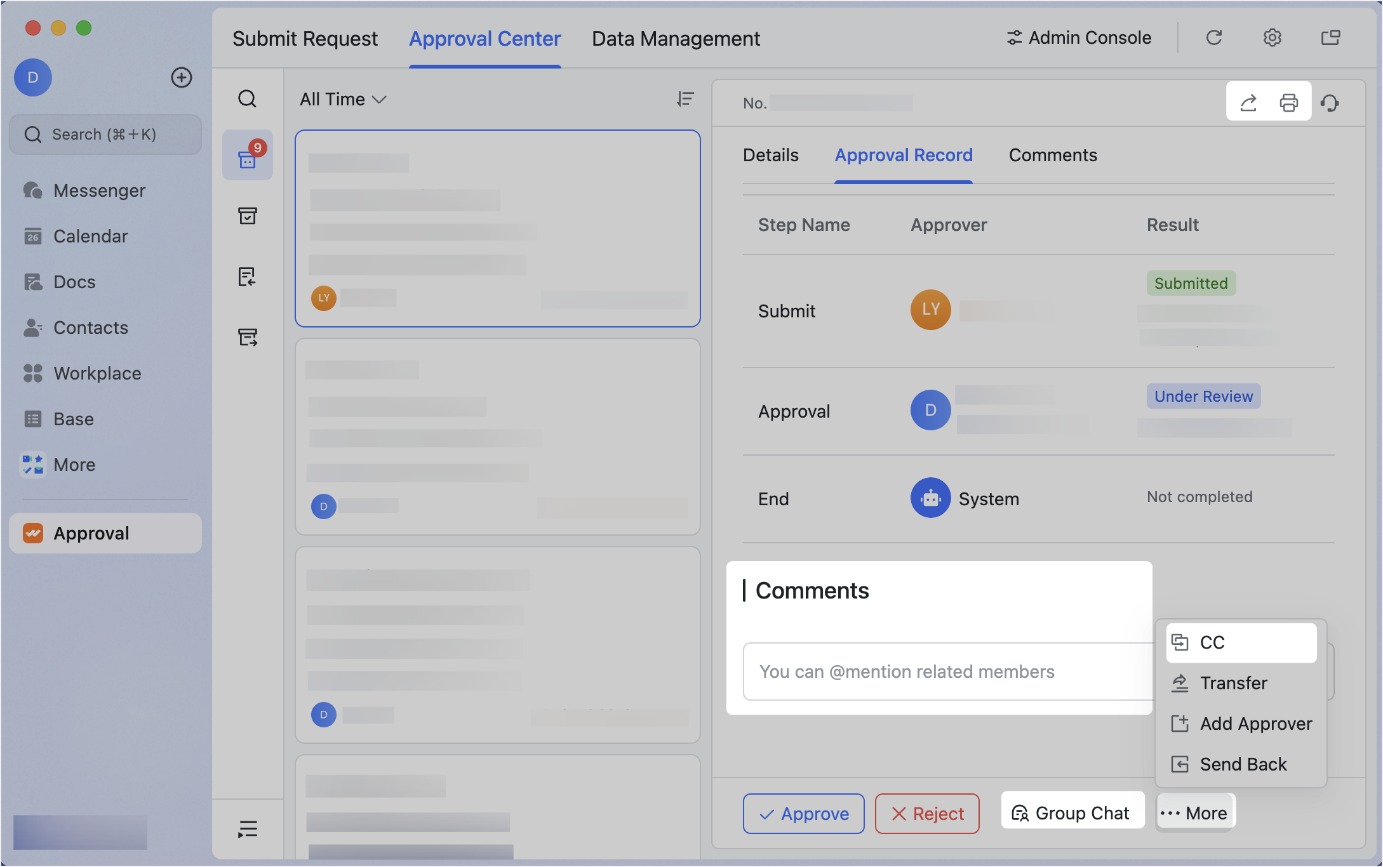
Task: Open More apps in the sidebar
Action: tap(105, 465)
